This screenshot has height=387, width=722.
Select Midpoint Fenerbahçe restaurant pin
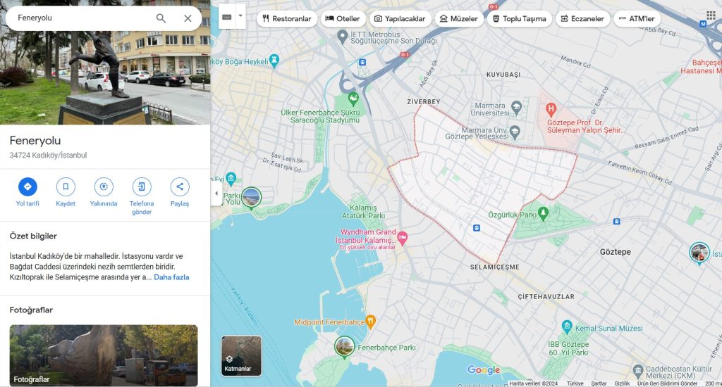[x=371, y=322]
